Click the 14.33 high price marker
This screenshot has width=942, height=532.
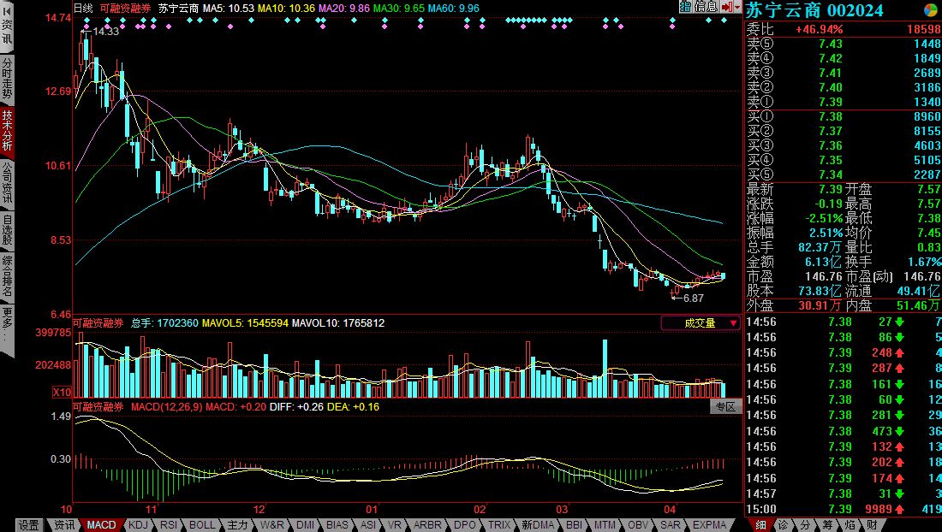click(x=105, y=31)
